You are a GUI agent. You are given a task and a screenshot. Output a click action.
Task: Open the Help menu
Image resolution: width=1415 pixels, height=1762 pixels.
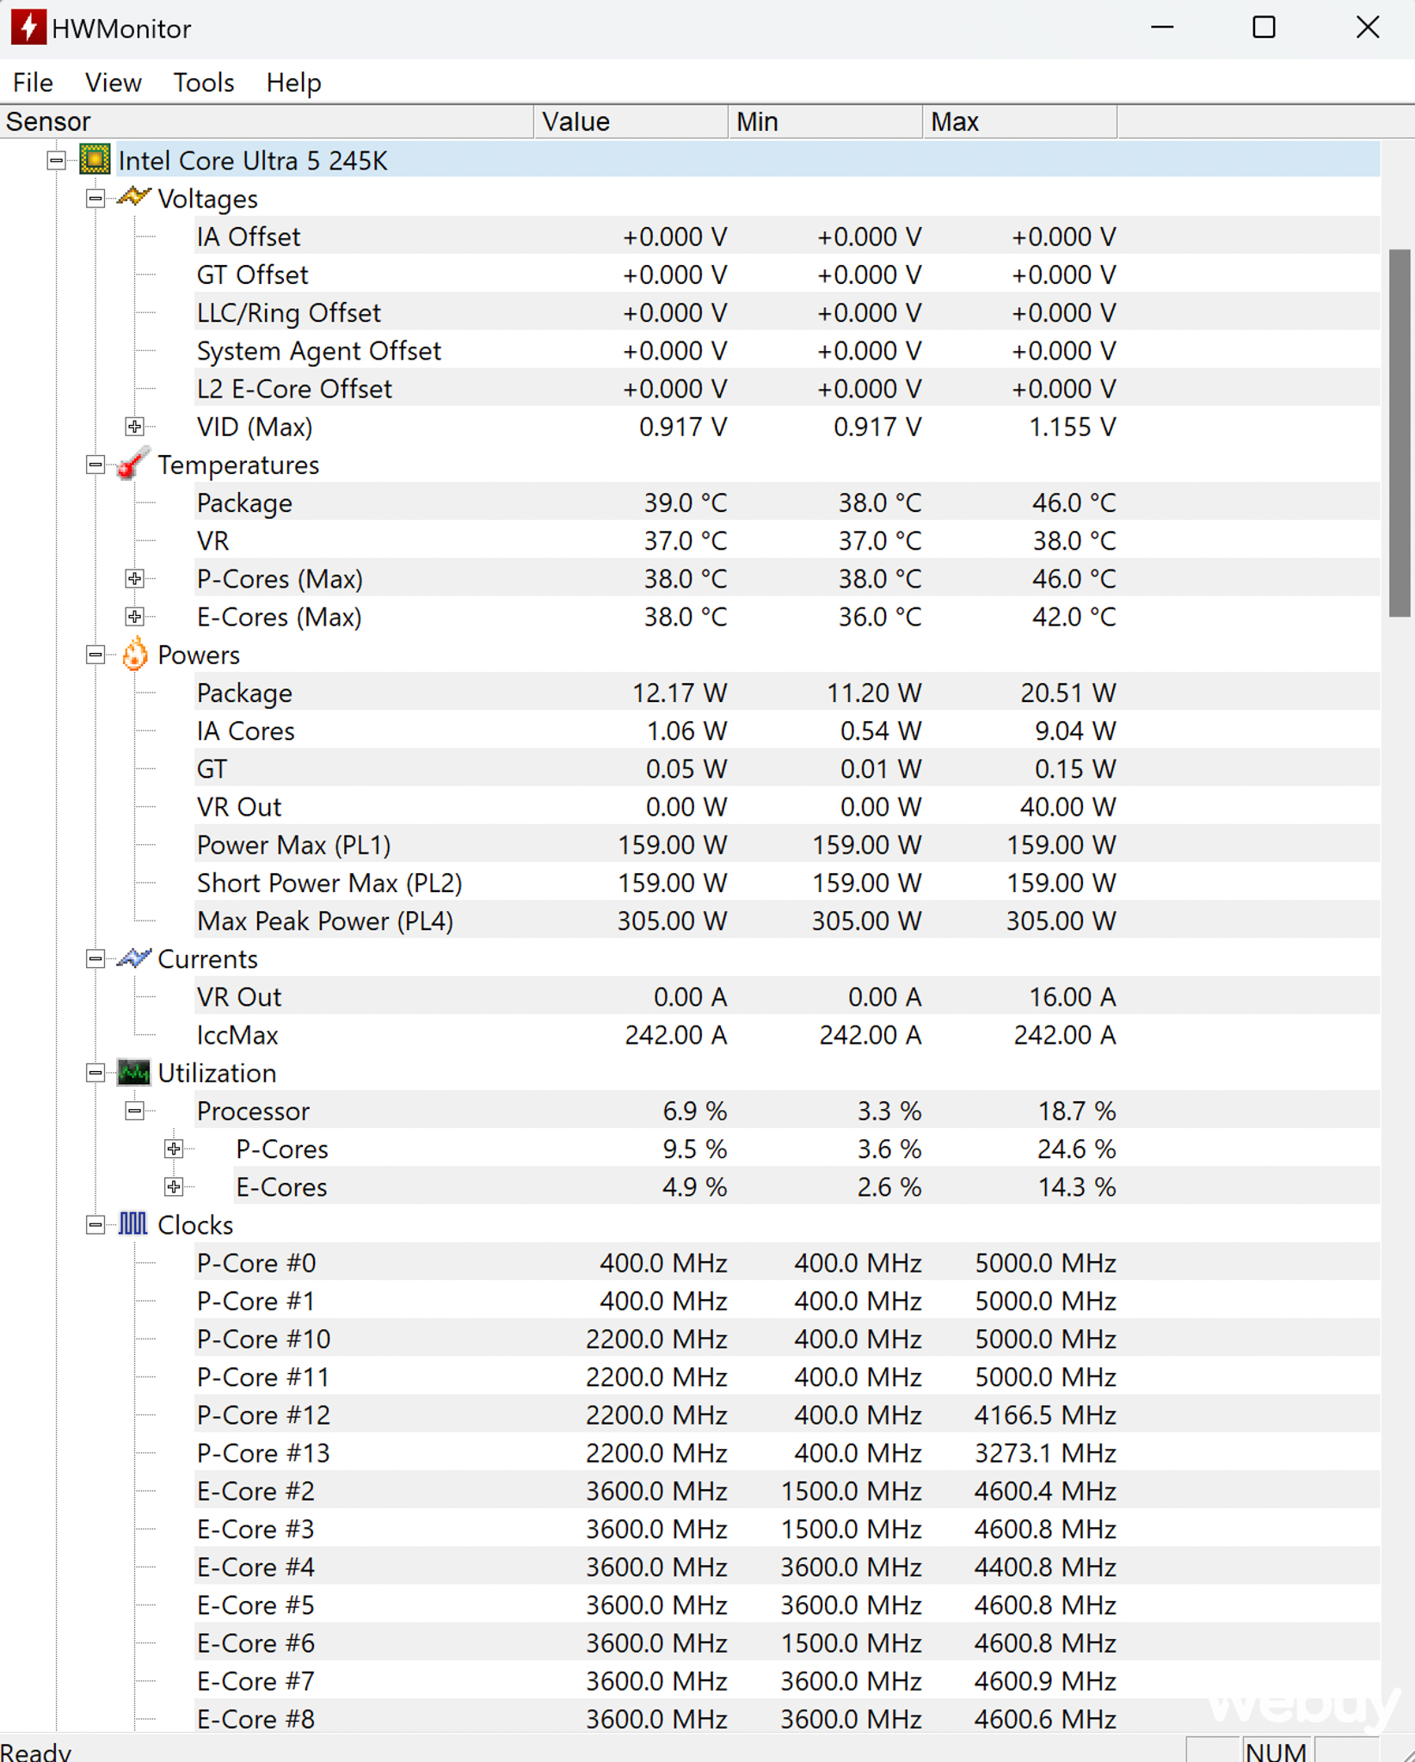(293, 83)
